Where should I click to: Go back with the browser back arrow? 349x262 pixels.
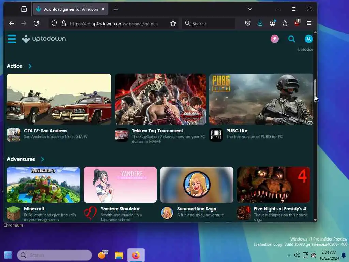coord(12,23)
